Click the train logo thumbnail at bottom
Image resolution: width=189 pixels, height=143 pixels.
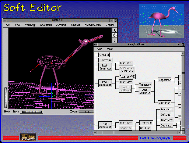28,137
